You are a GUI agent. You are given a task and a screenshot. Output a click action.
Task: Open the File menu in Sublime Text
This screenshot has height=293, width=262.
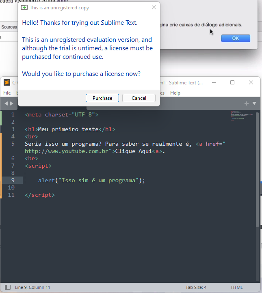point(7,93)
